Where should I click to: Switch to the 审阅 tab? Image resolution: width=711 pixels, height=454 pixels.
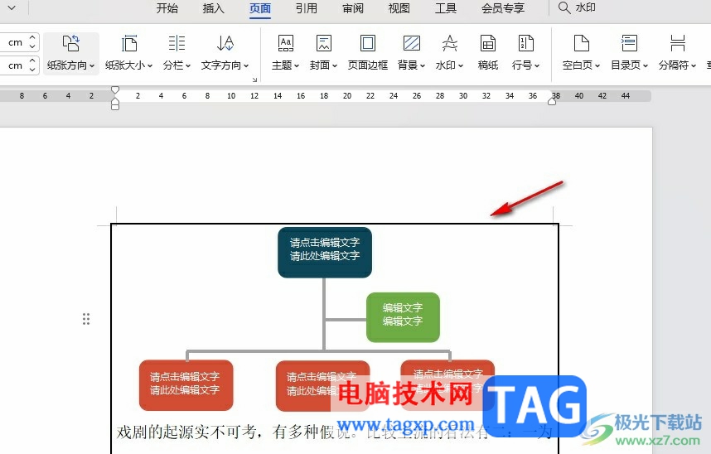point(353,8)
